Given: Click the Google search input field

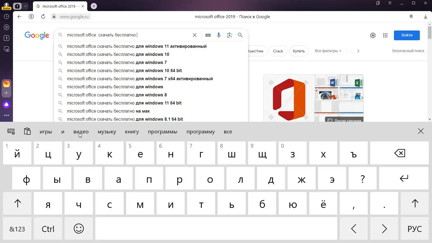Looking at the screenshot, I should click(x=128, y=35).
